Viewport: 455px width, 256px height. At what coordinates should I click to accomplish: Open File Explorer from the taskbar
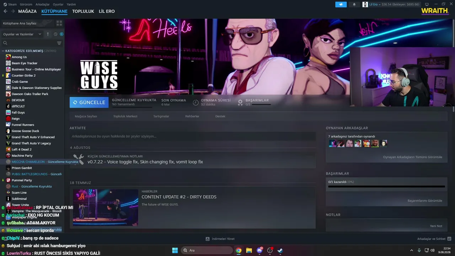click(x=249, y=250)
